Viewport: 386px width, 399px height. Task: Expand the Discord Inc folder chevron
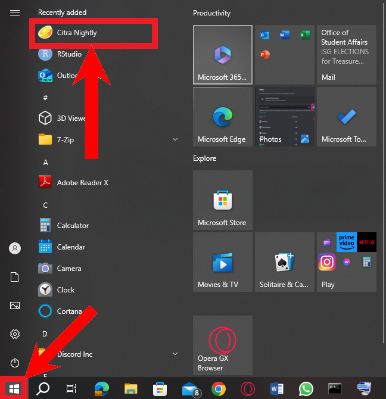pos(175,354)
